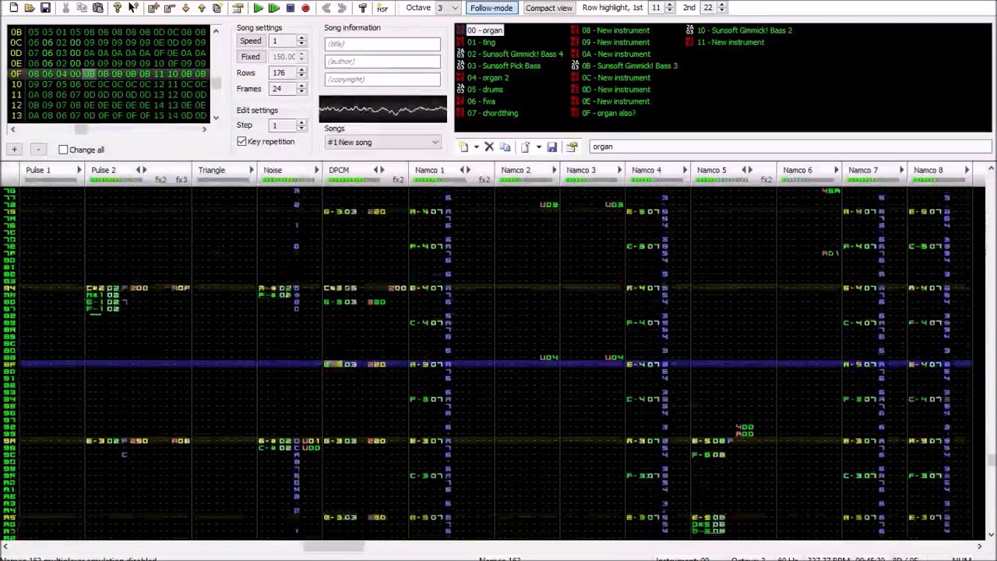The height and width of the screenshot is (561, 997).
Task: Open module properties
Action: click(x=238, y=8)
